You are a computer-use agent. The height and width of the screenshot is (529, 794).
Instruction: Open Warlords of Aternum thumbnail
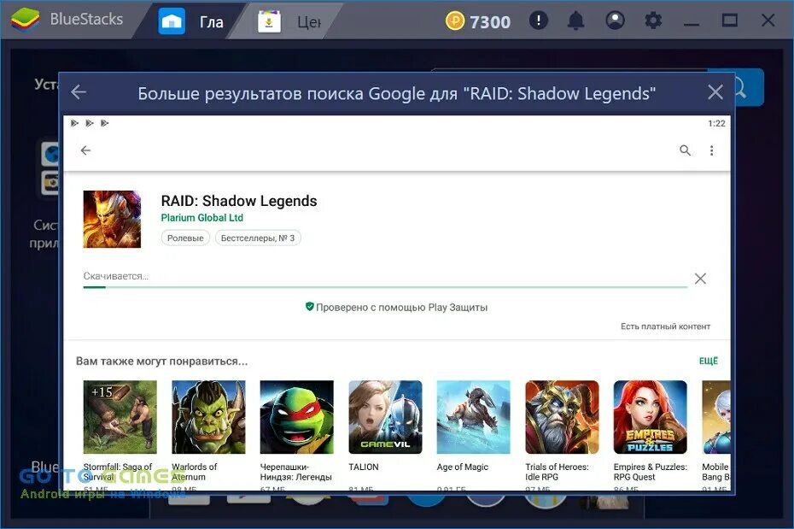(x=208, y=417)
